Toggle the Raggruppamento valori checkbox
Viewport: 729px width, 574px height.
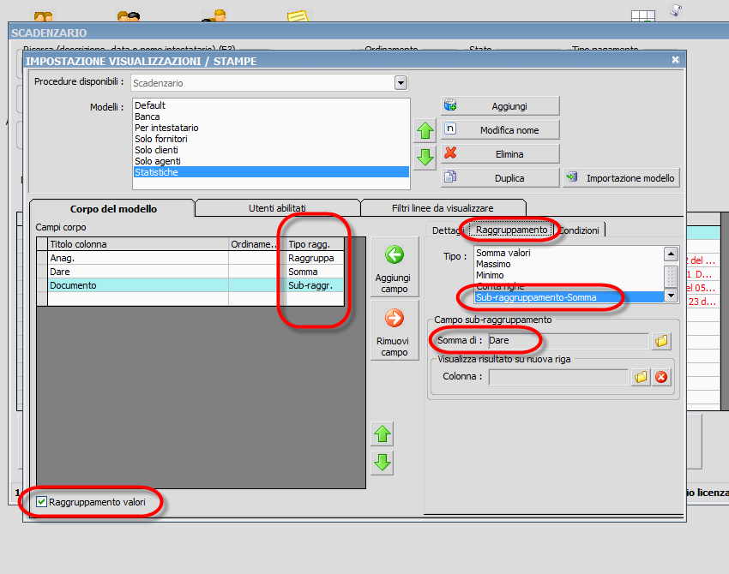[x=41, y=501]
